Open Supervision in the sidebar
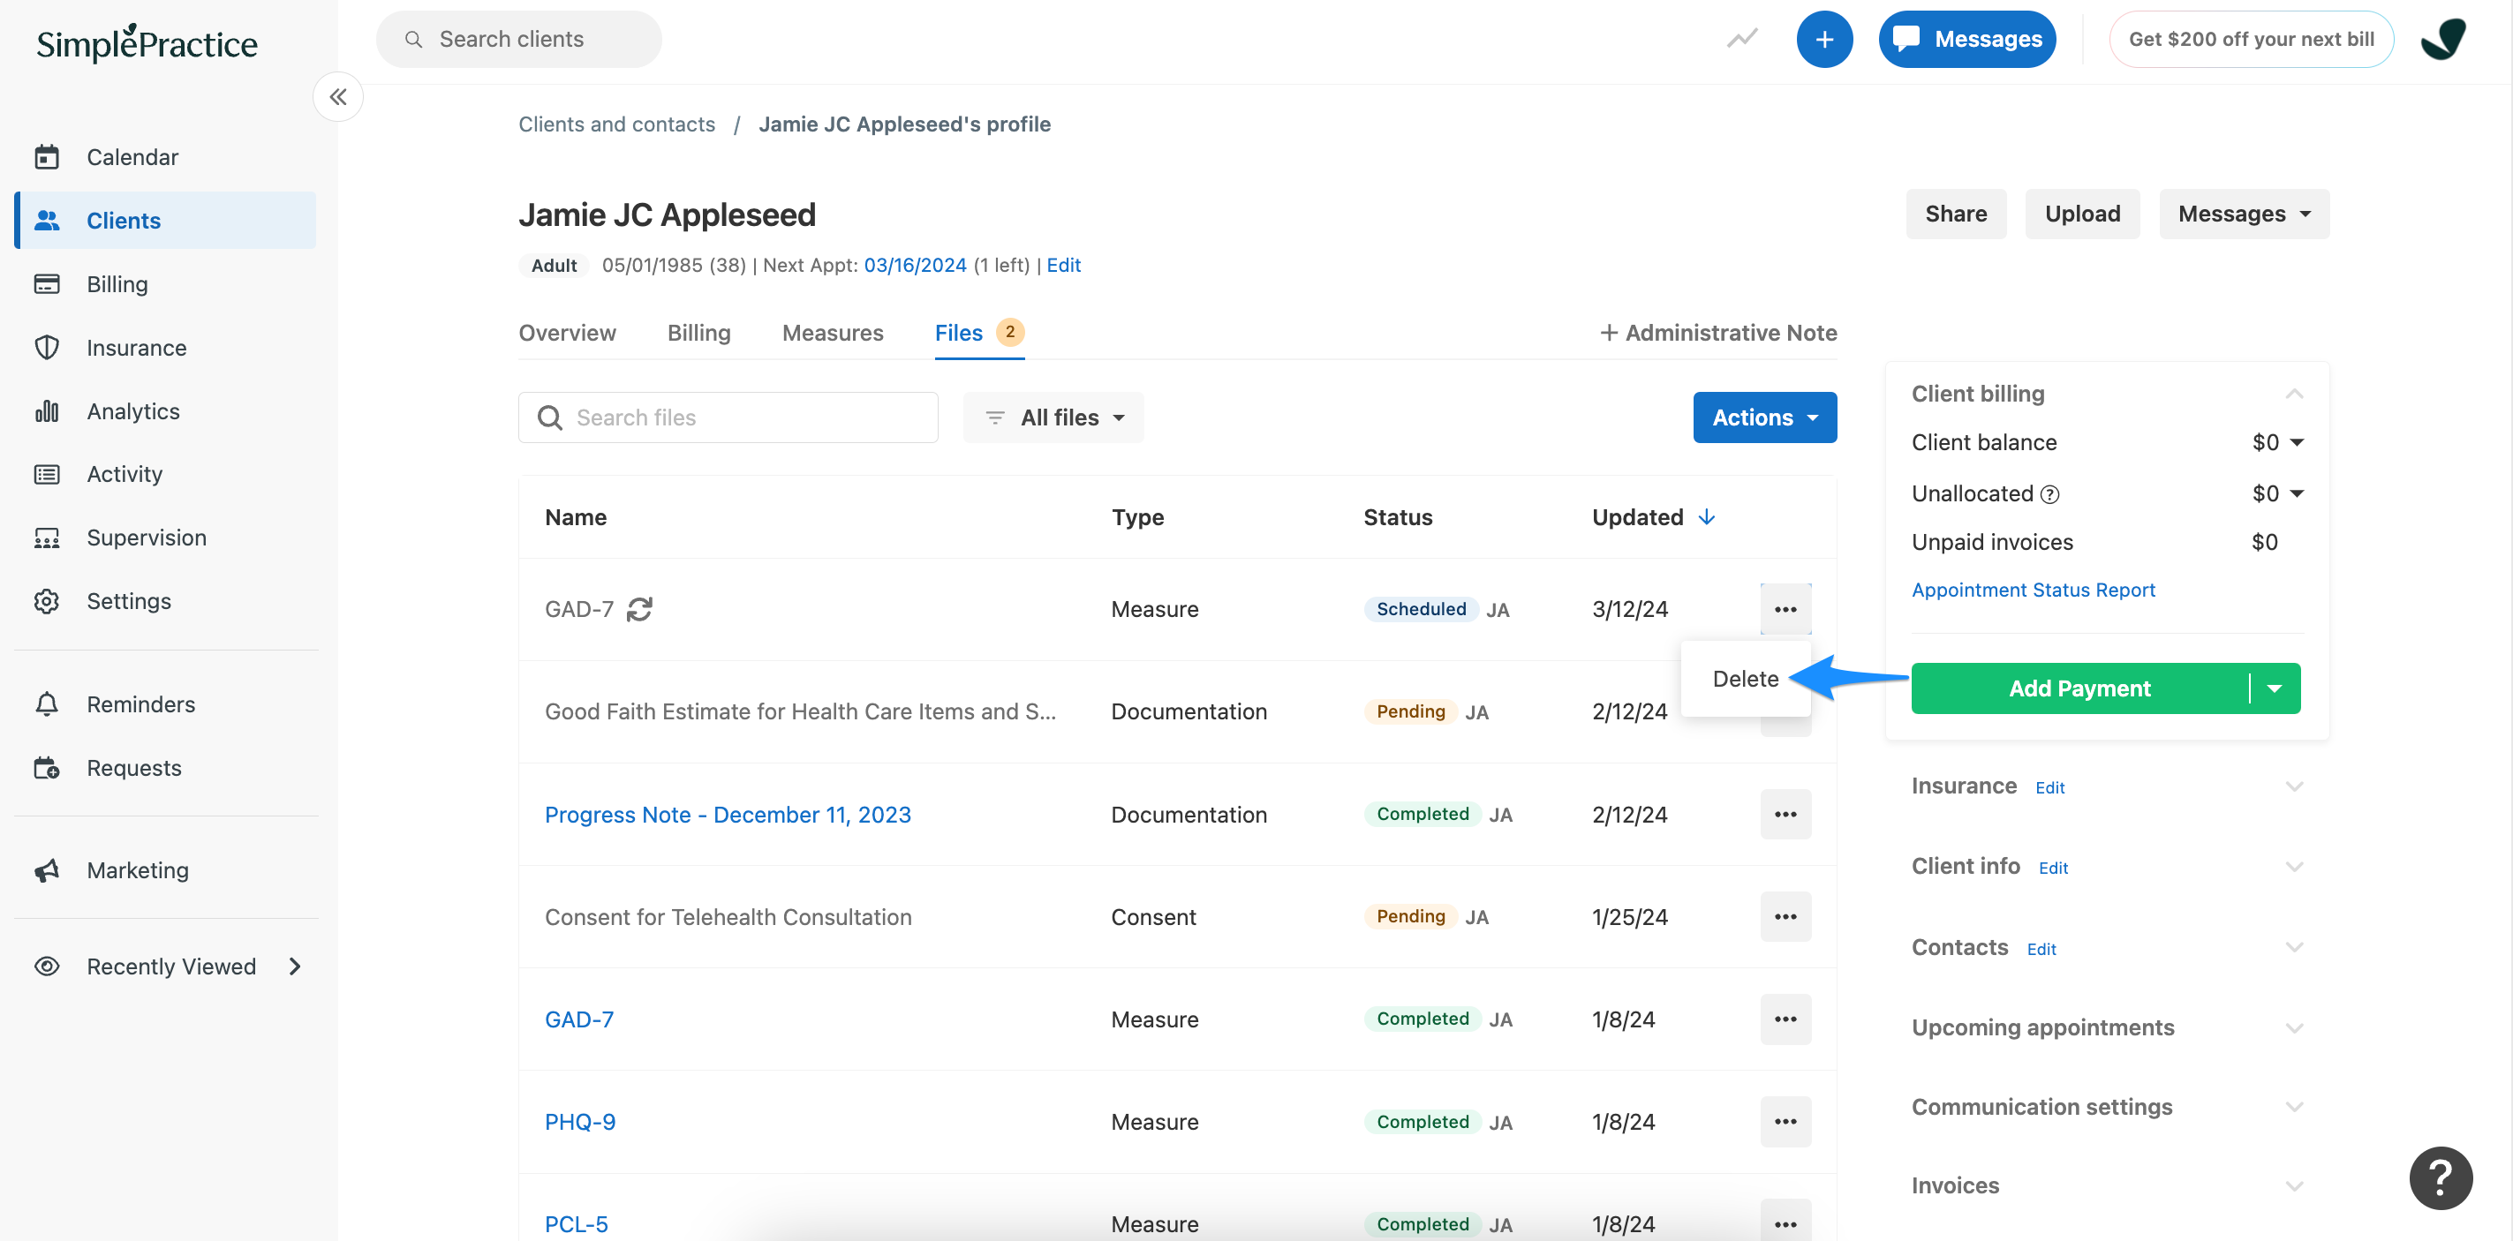This screenshot has width=2513, height=1241. click(x=147, y=538)
